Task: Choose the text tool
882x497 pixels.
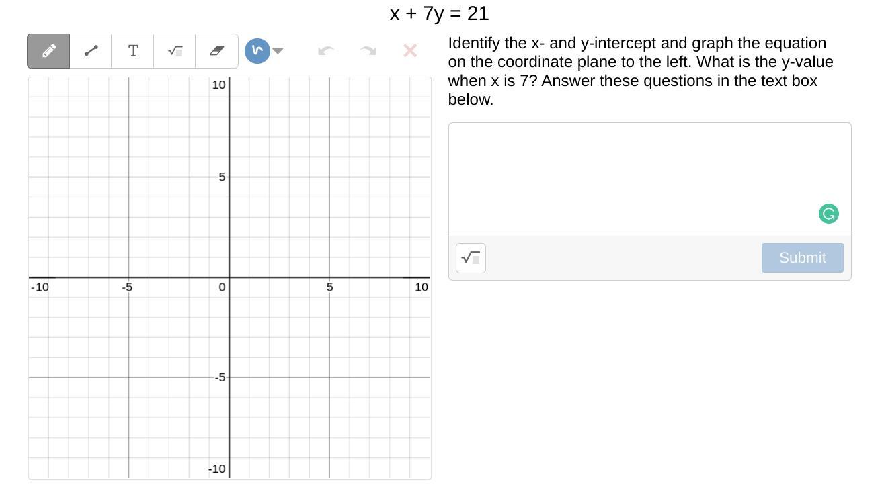Action: point(133,51)
